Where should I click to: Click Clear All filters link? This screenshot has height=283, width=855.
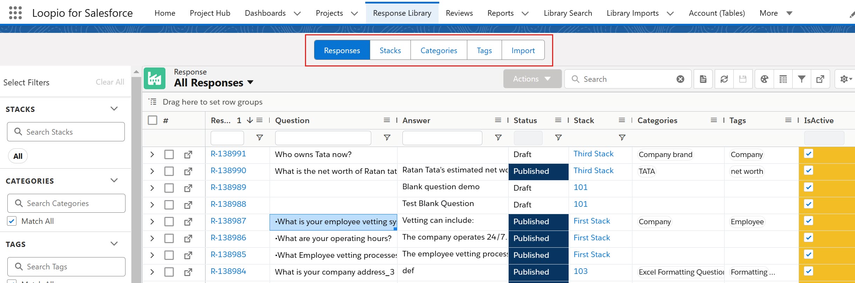click(x=110, y=82)
